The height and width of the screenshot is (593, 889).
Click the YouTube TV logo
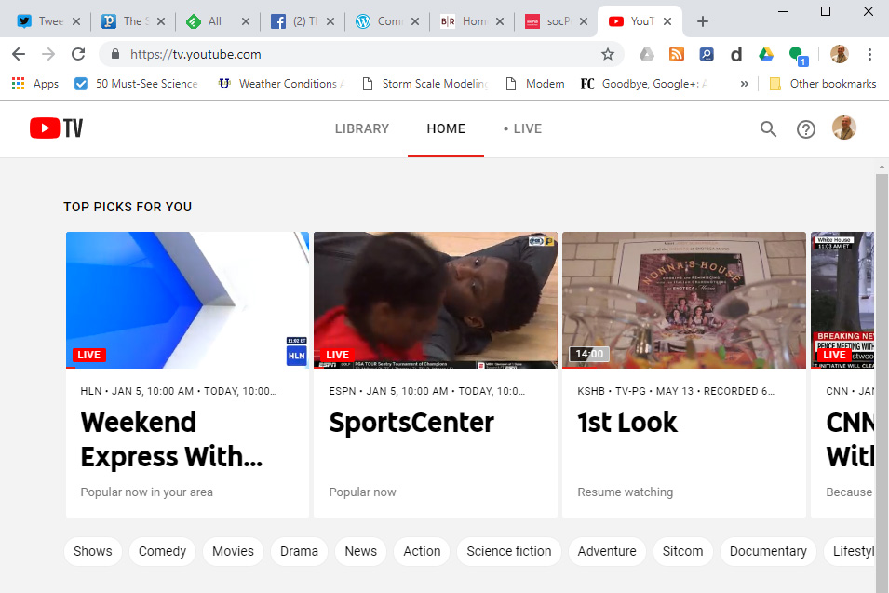[57, 128]
